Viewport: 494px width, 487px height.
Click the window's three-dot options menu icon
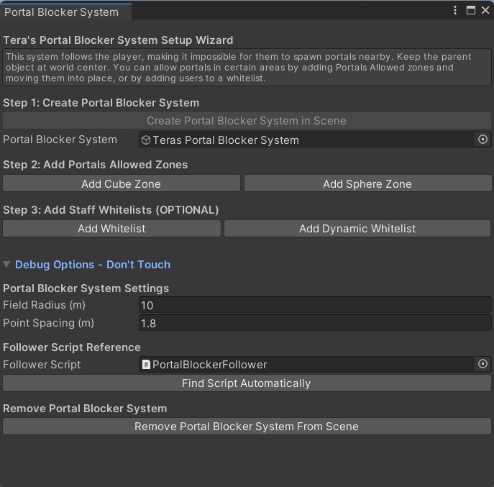point(456,11)
